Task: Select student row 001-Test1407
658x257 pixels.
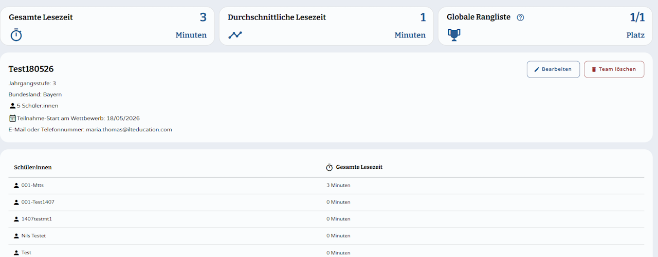Action: 326,202
